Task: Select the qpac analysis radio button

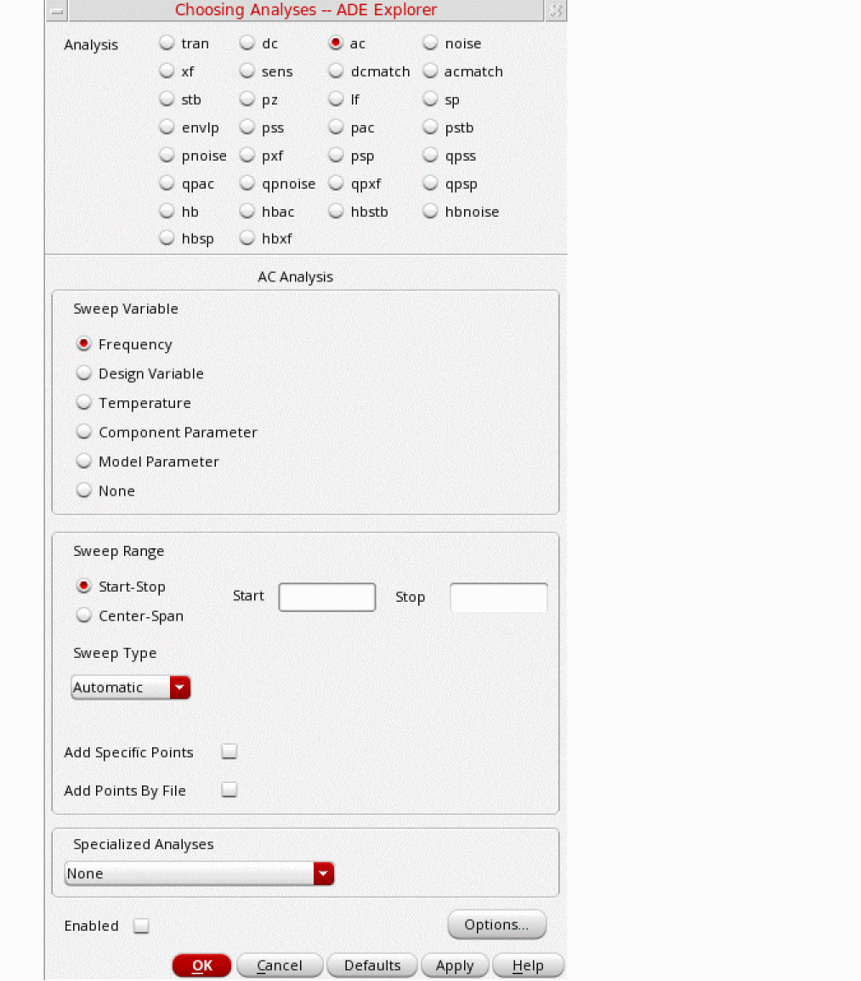Action: [x=167, y=184]
